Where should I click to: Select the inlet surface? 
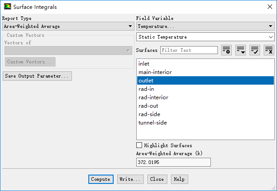coord(144,64)
